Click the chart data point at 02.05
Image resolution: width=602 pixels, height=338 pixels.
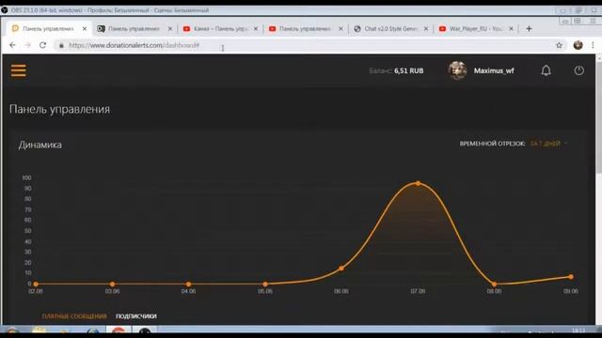coord(36,284)
